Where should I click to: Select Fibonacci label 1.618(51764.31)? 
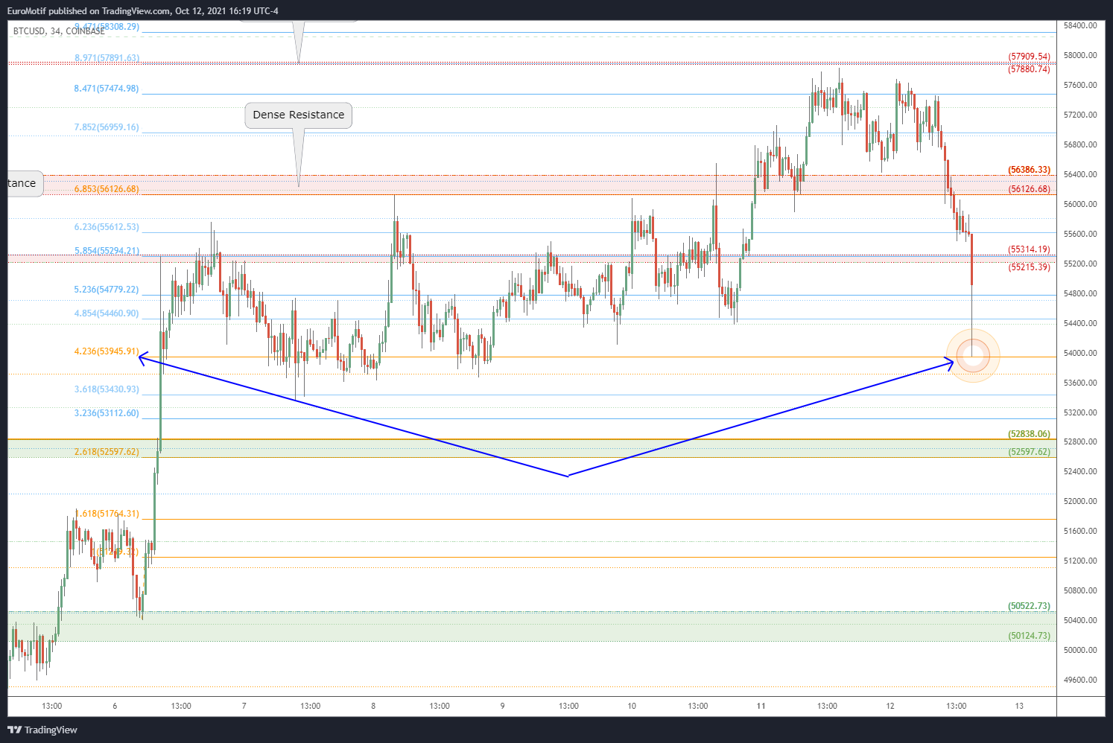pyautogui.click(x=107, y=514)
